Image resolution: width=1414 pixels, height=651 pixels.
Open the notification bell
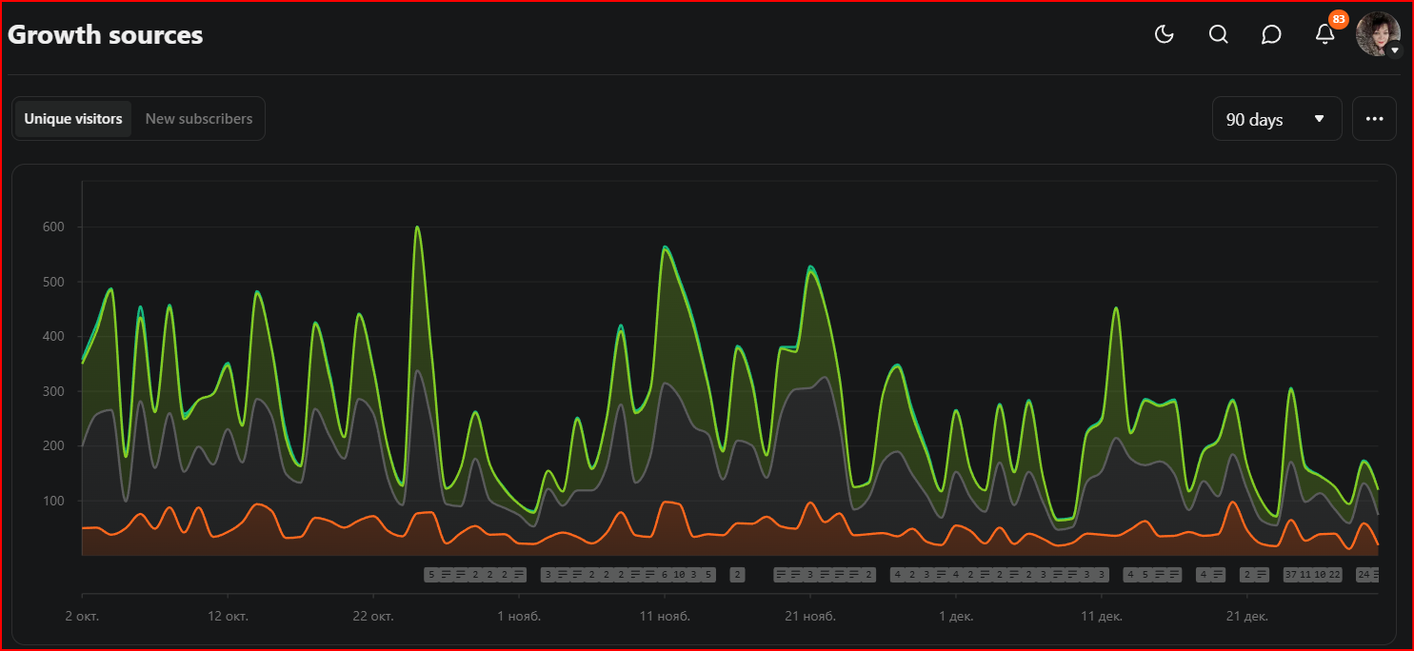click(x=1324, y=34)
